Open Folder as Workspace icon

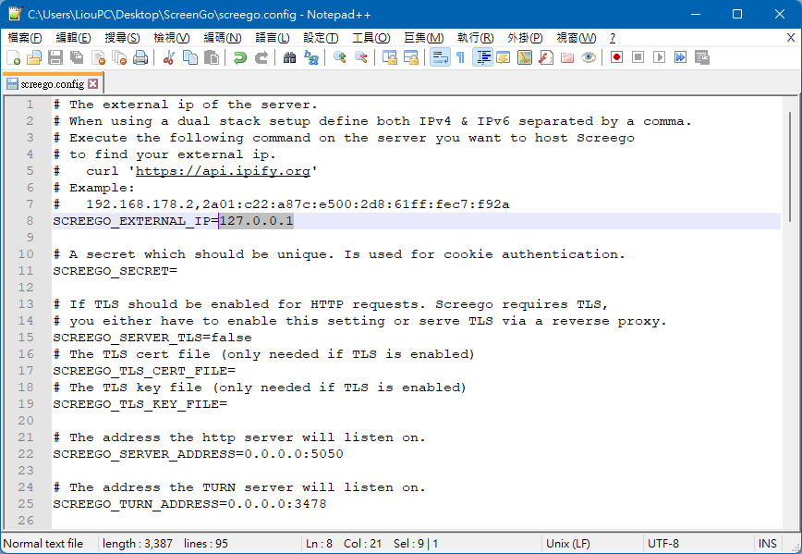pos(567,57)
